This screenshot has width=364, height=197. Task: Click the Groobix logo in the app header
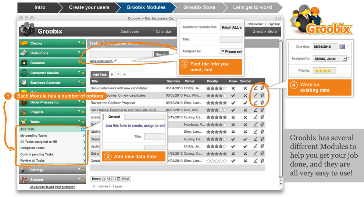pos(41,30)
